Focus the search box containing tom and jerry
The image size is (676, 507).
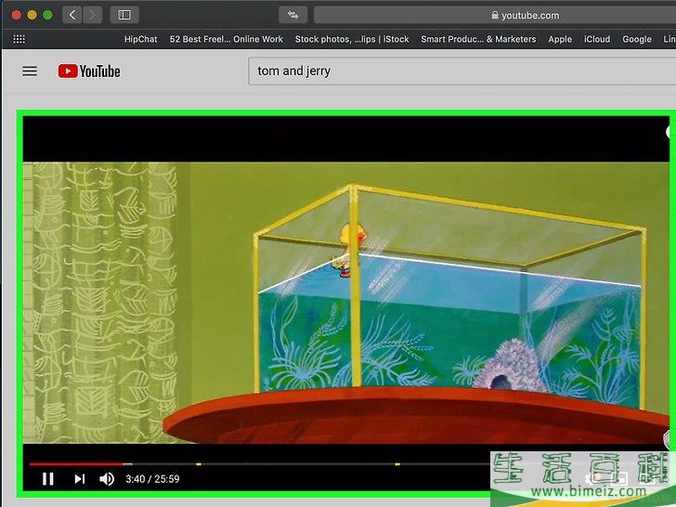pos(462,71)
